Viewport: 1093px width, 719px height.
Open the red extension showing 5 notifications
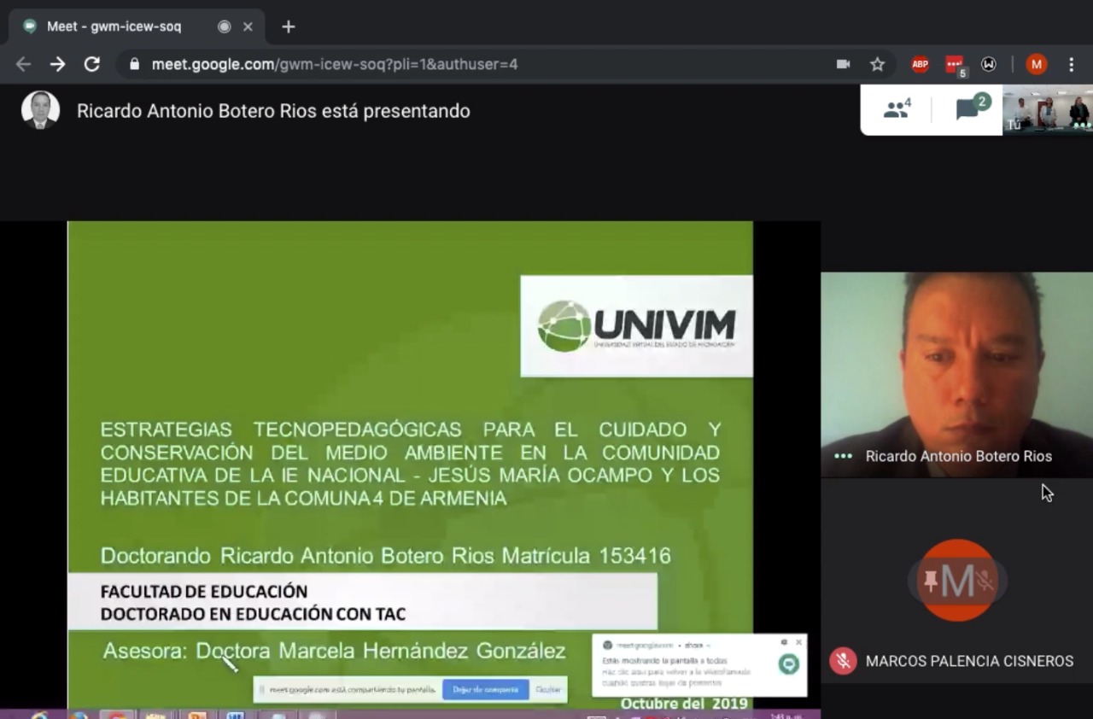(954, 64)
